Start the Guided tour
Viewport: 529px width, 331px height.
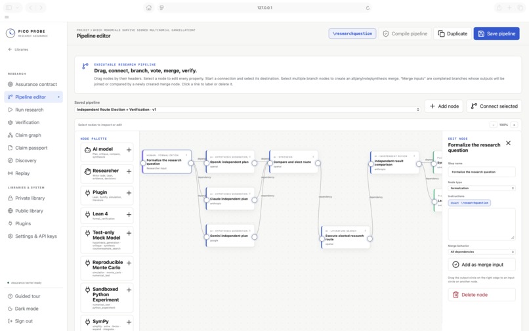33,296
